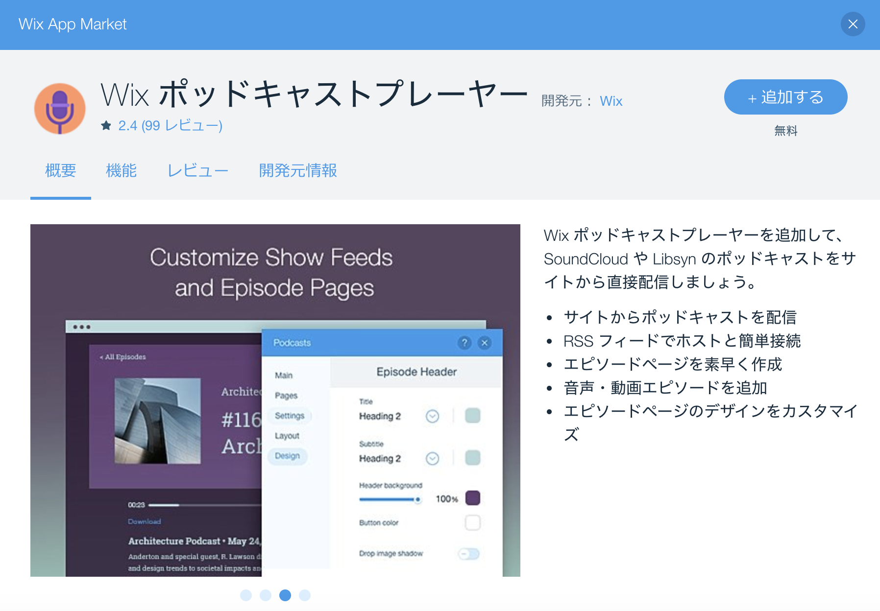Click the Wix ポッドキャストプレーヤー app title

[x=314, y=94]
